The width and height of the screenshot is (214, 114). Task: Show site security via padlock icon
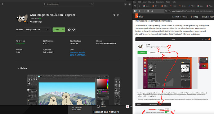tap(170, 11)
